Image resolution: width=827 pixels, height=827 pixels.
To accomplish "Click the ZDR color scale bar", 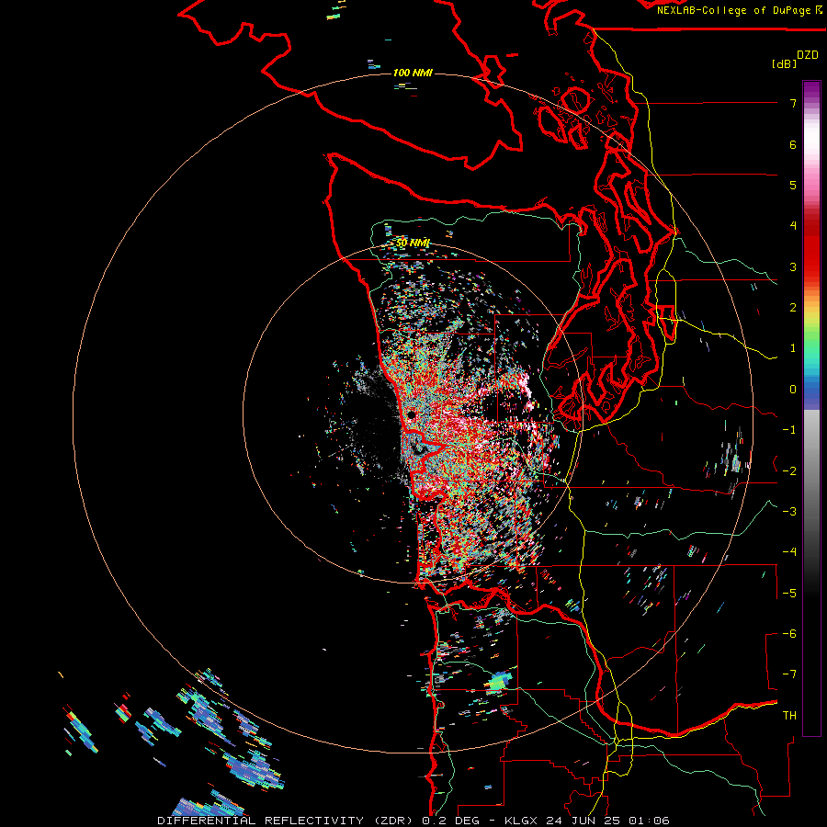I will pos(811,408).
